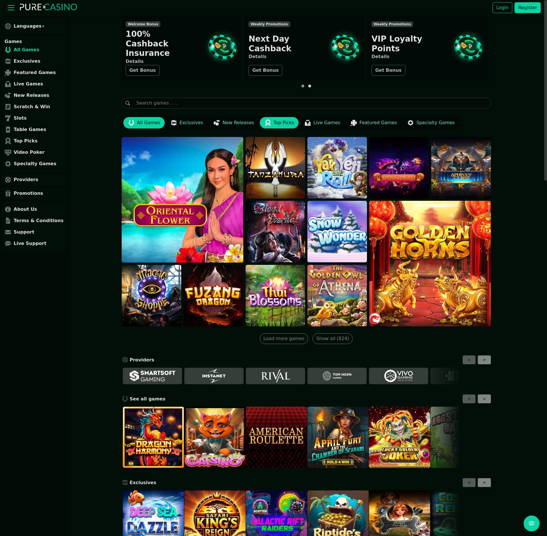Click the Promotions gift icon
Image resolution: width=547 pixels, height=536 pixels.
(x=8, y=193)
